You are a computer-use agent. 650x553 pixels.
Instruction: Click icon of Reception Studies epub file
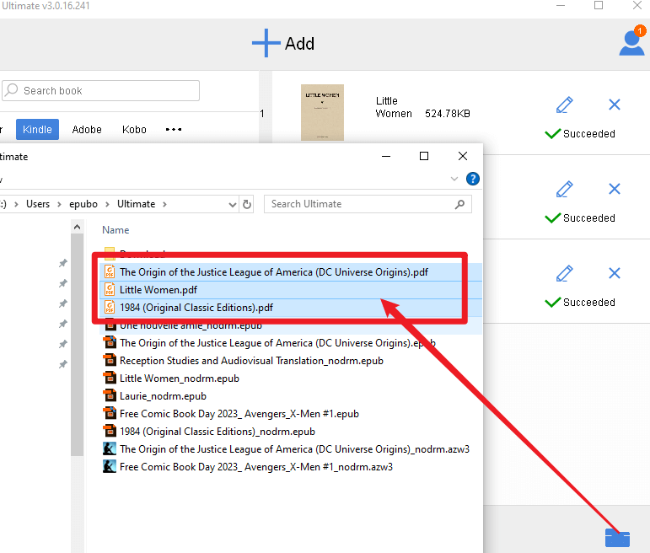110,360
